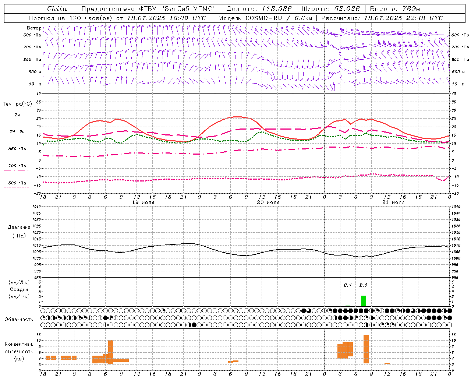Click the 'Долгота: 113.536' longitude value
Image resolution: width=471 pixels, height=377 pixels.
point(259,9)
